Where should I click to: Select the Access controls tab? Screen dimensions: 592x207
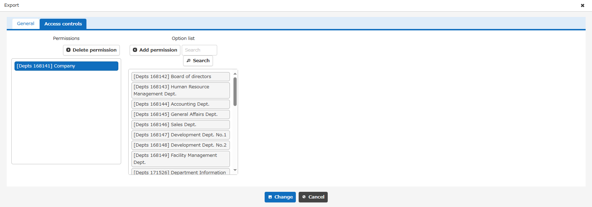coord(63,24)
